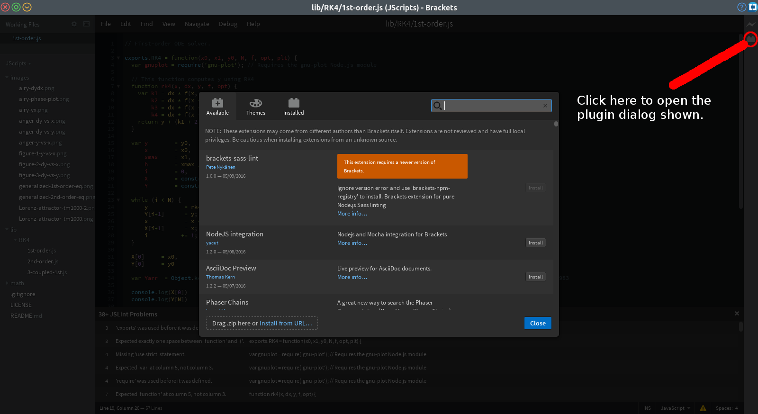Open author link Thomas Kern
This screenshot has height=414, width=758.
[x=220, y=277]
